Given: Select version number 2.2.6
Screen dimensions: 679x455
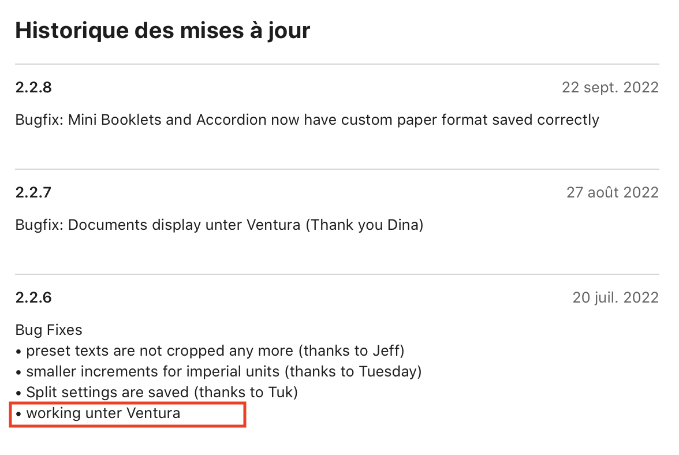Looking at the screenshot, I should click(33, 297).
